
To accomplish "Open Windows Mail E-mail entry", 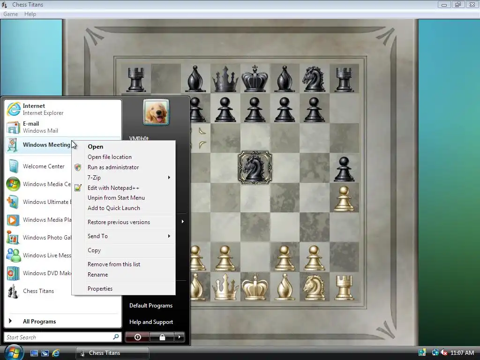I will pos(63,127).
